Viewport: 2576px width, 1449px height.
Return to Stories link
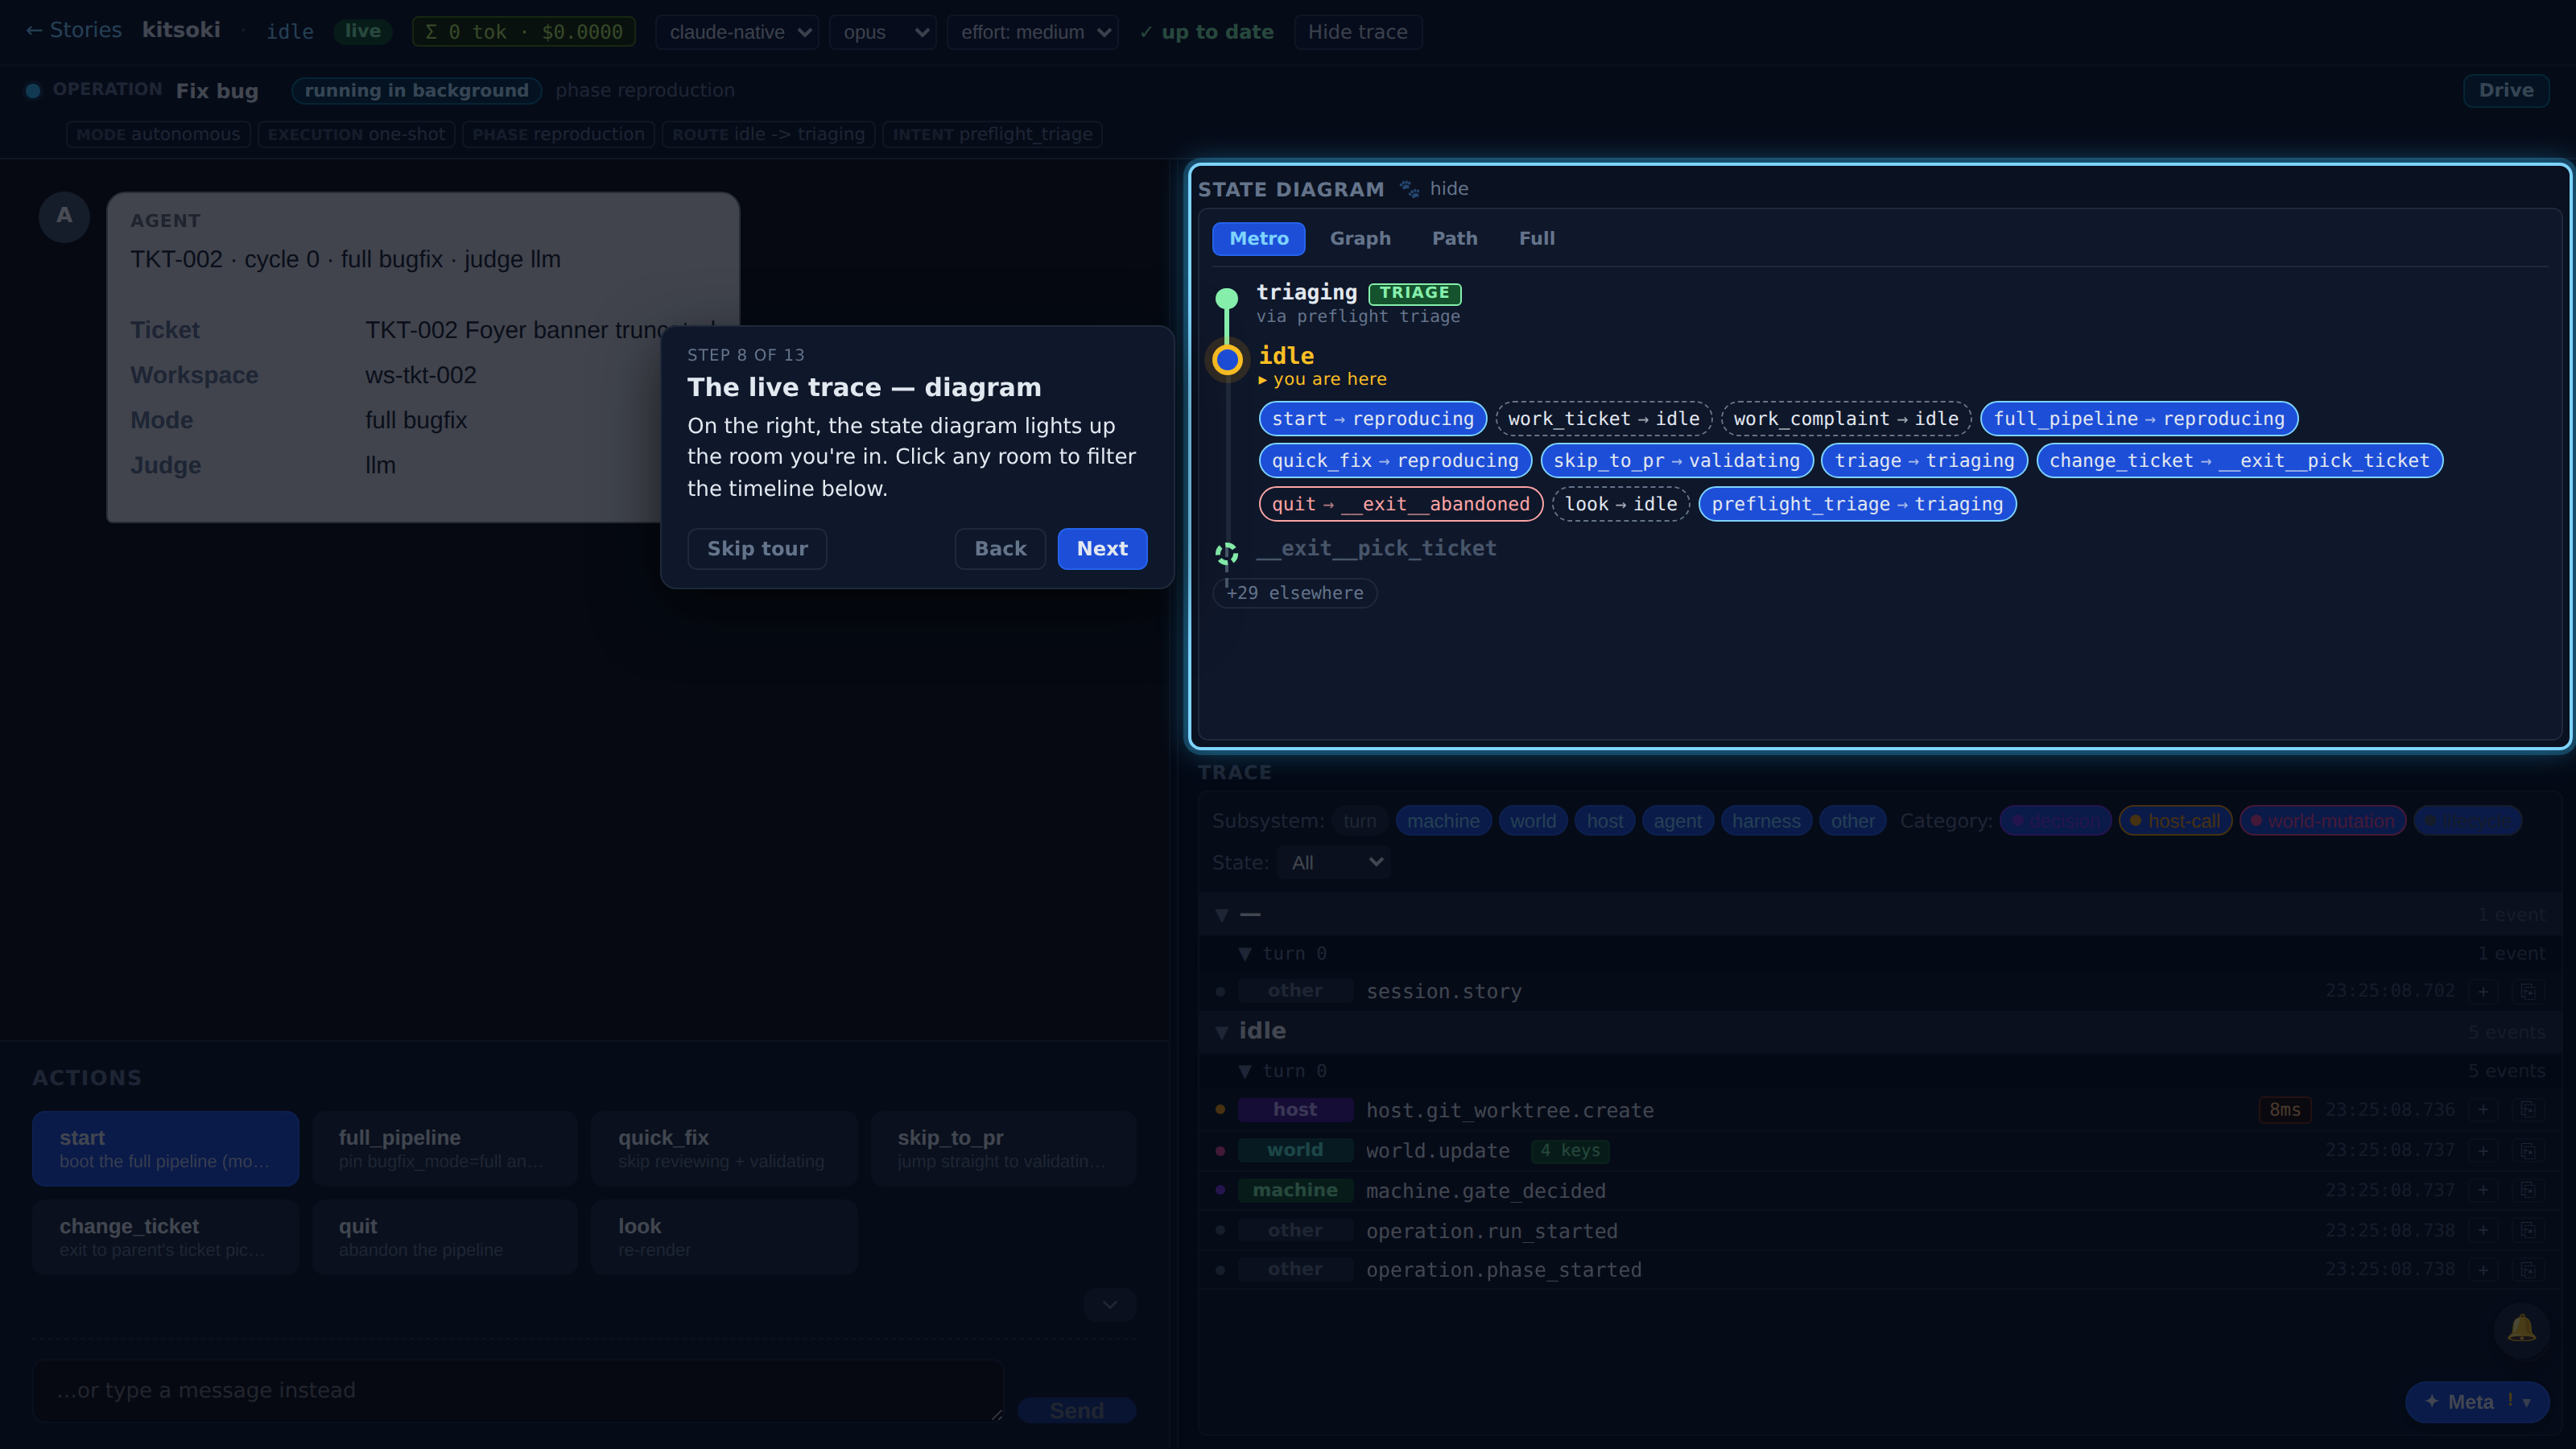pyautogui.click(x=73, y=30)
